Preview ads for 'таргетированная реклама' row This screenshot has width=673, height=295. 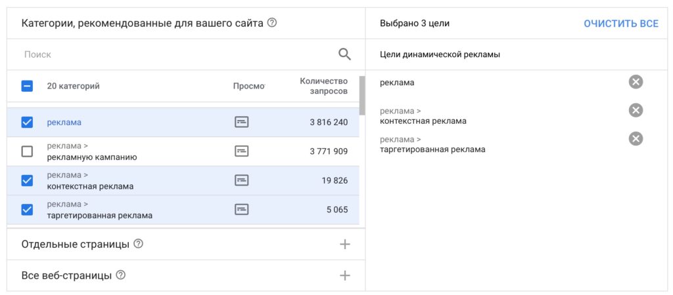(242, 210)
